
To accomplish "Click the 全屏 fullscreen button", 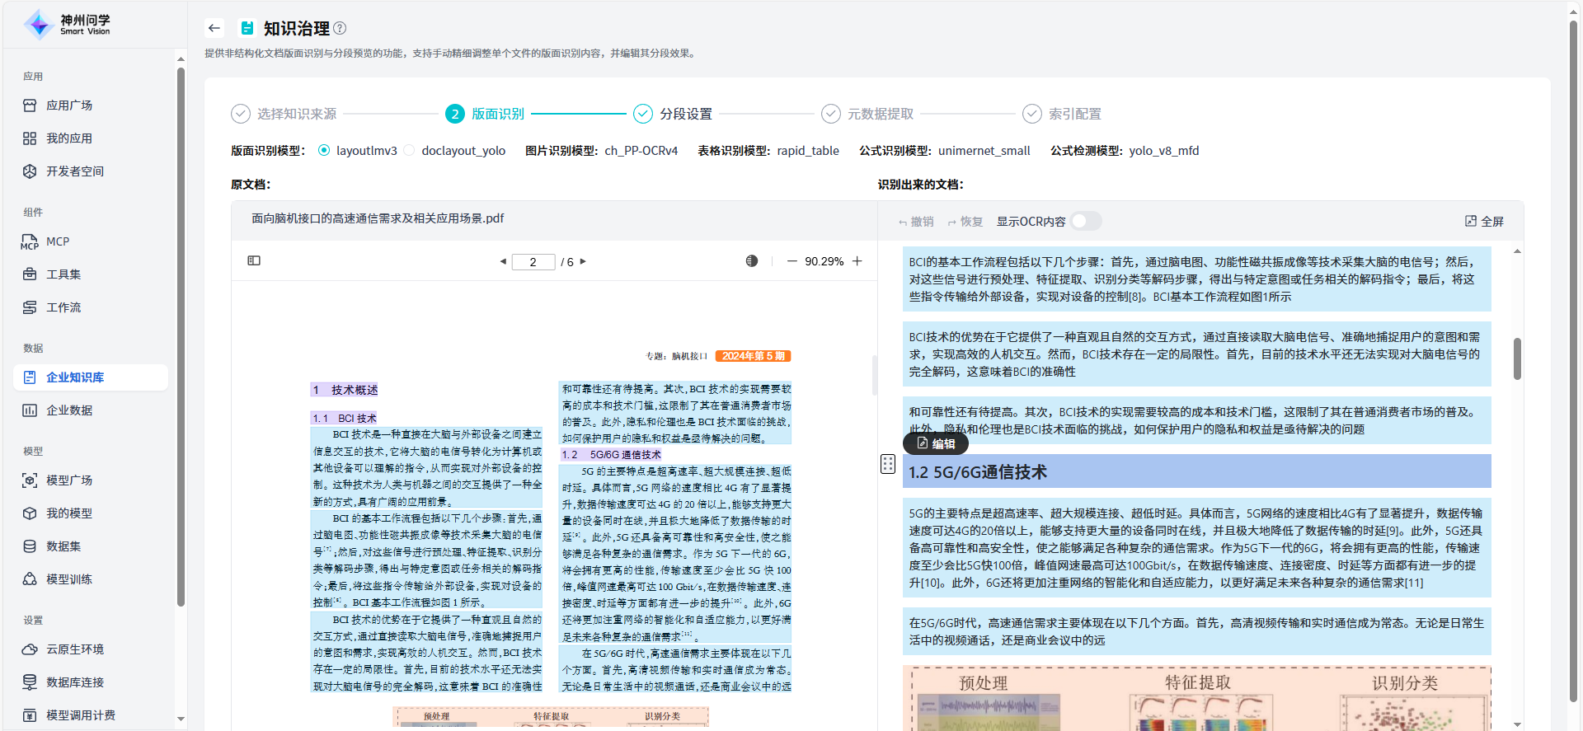I will point(1484,221).
